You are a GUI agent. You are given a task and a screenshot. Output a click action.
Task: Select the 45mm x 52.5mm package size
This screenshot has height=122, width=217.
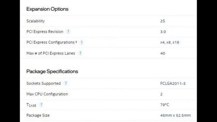(176, 115)
